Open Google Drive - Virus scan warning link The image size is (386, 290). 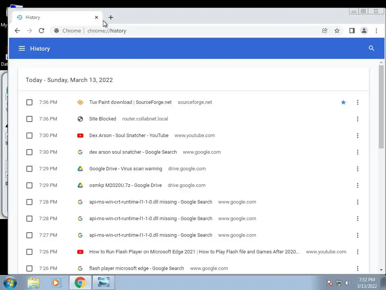pyautogui.click(x=126, y=169)
